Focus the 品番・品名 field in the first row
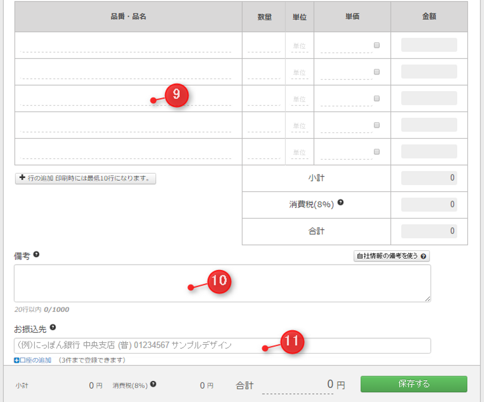 point(126,46)
